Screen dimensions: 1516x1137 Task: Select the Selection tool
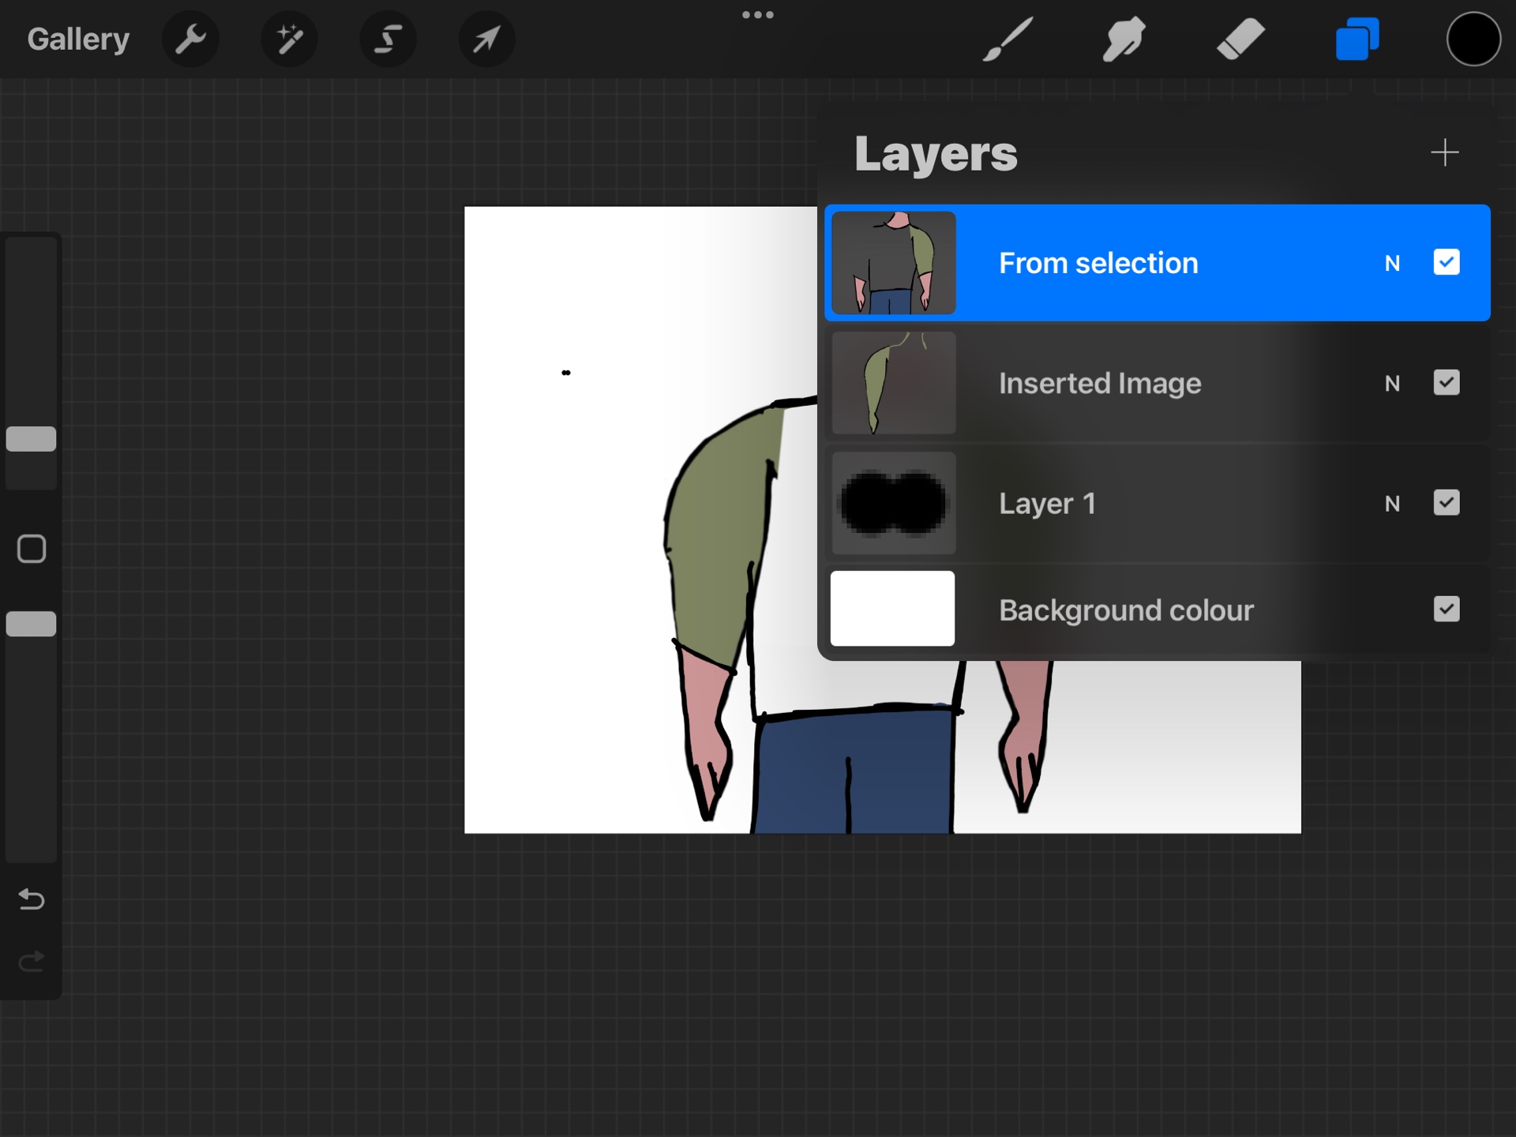(387, 38)
